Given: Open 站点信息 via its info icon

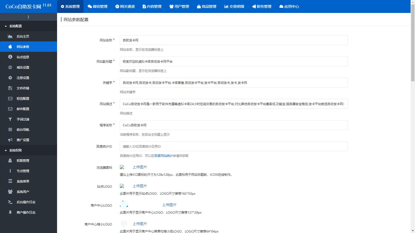Looking at the screenshot, I should (x=10, y=57).
